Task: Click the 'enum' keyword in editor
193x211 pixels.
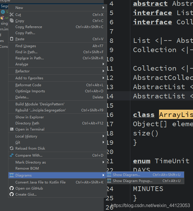Action: [142, 161]
